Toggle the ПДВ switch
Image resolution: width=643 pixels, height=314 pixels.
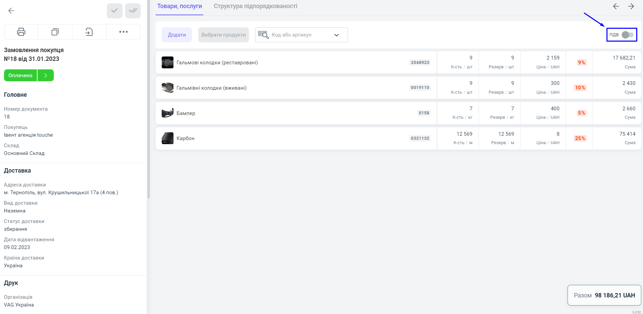pyautogui.click(x=627, y=35)
